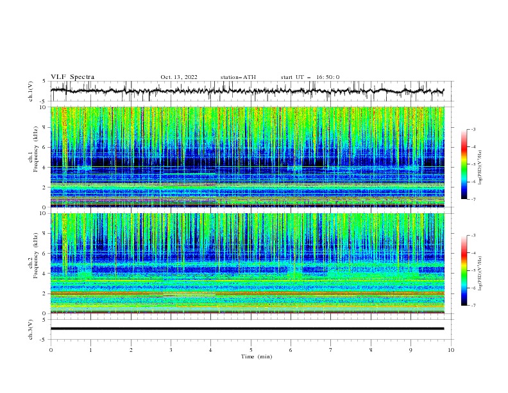Click the "Time (min)" axis title
Image resolution: width=508 pixels, height=393 pixels.
tap(257, 356)
